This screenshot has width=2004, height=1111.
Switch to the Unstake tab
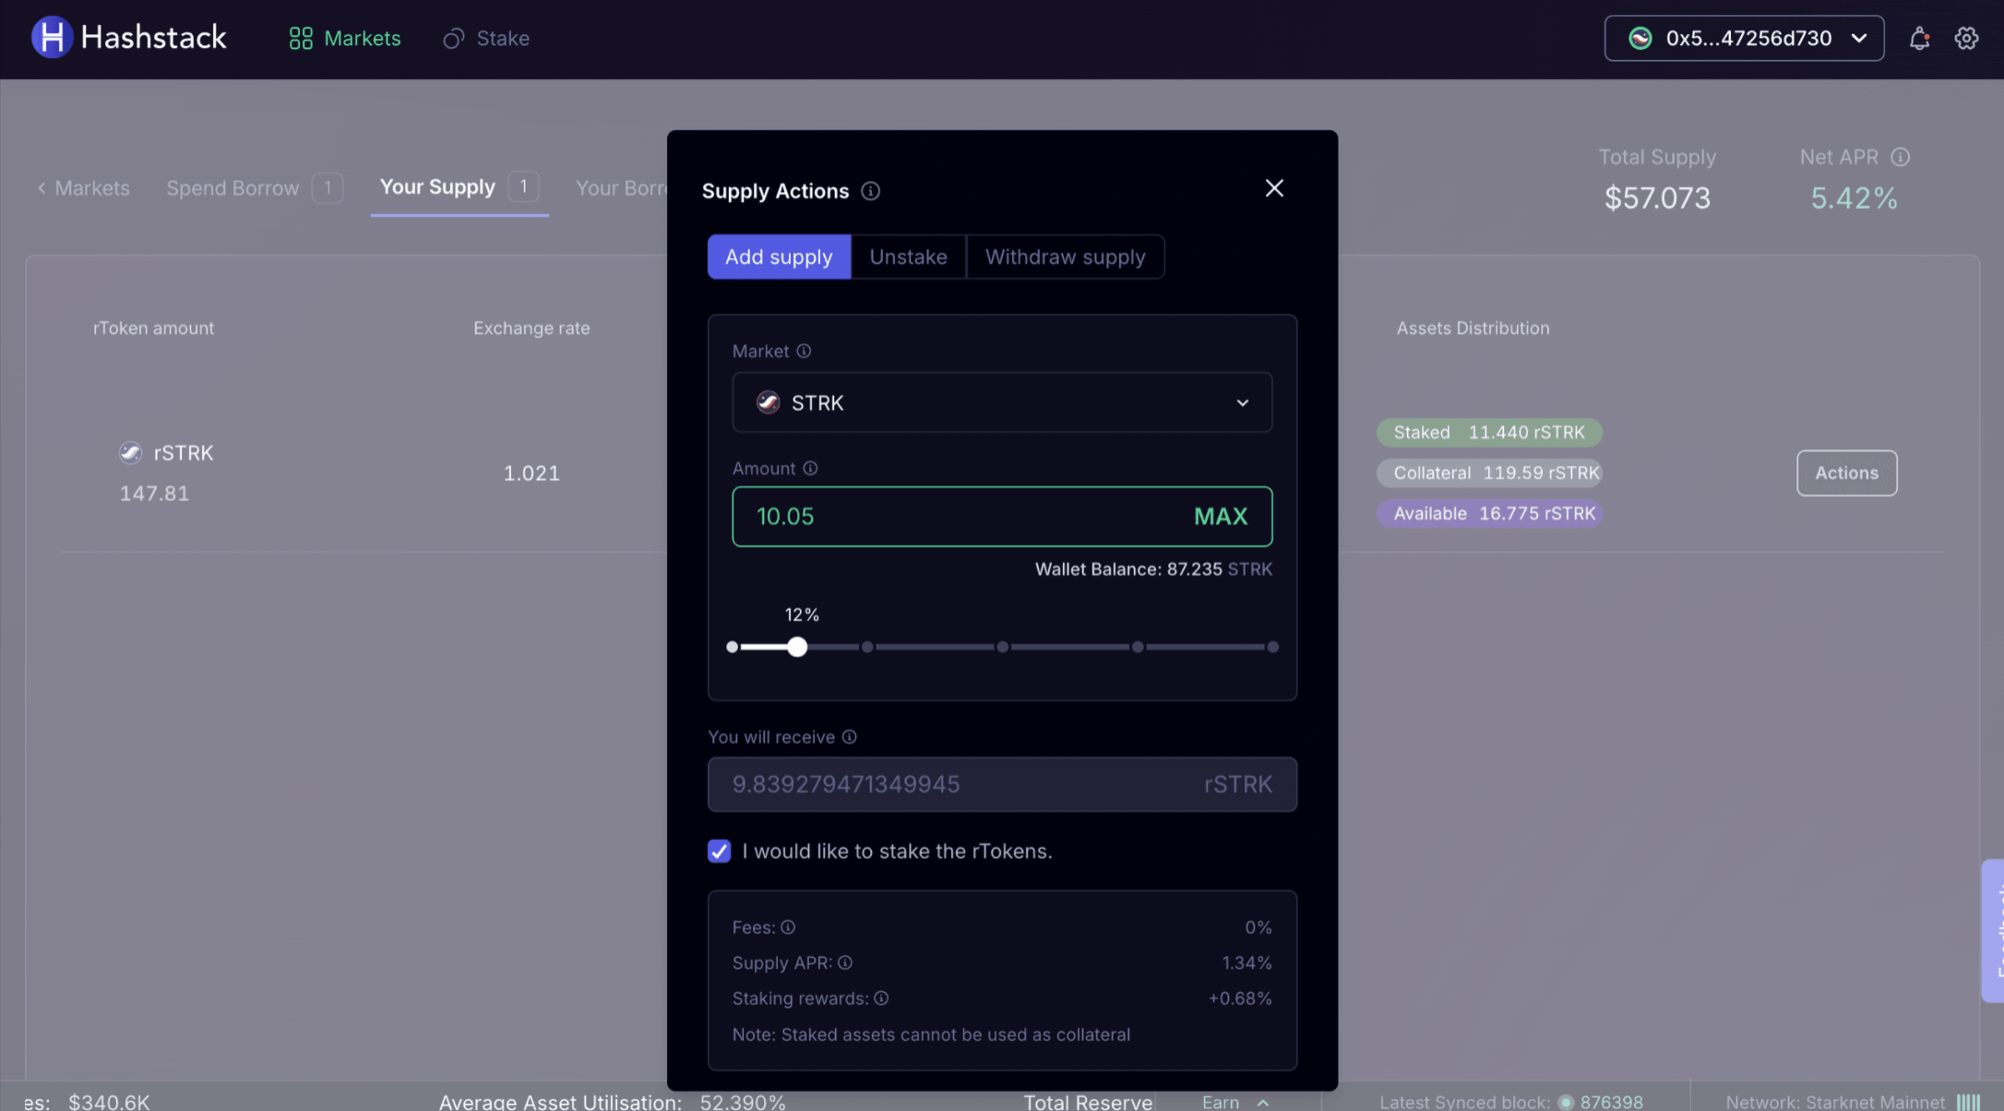908,257
